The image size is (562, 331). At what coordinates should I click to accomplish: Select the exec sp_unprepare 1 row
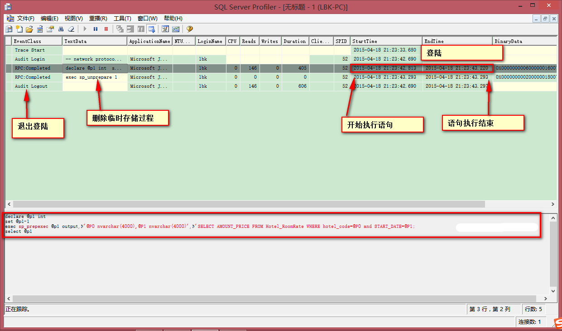pyautogui.click(x=91, y=77)
